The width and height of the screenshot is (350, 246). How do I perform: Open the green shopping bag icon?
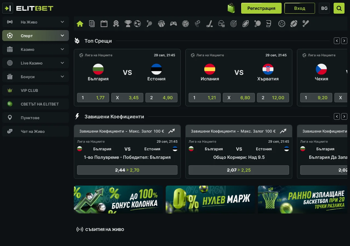pos(231,8)
